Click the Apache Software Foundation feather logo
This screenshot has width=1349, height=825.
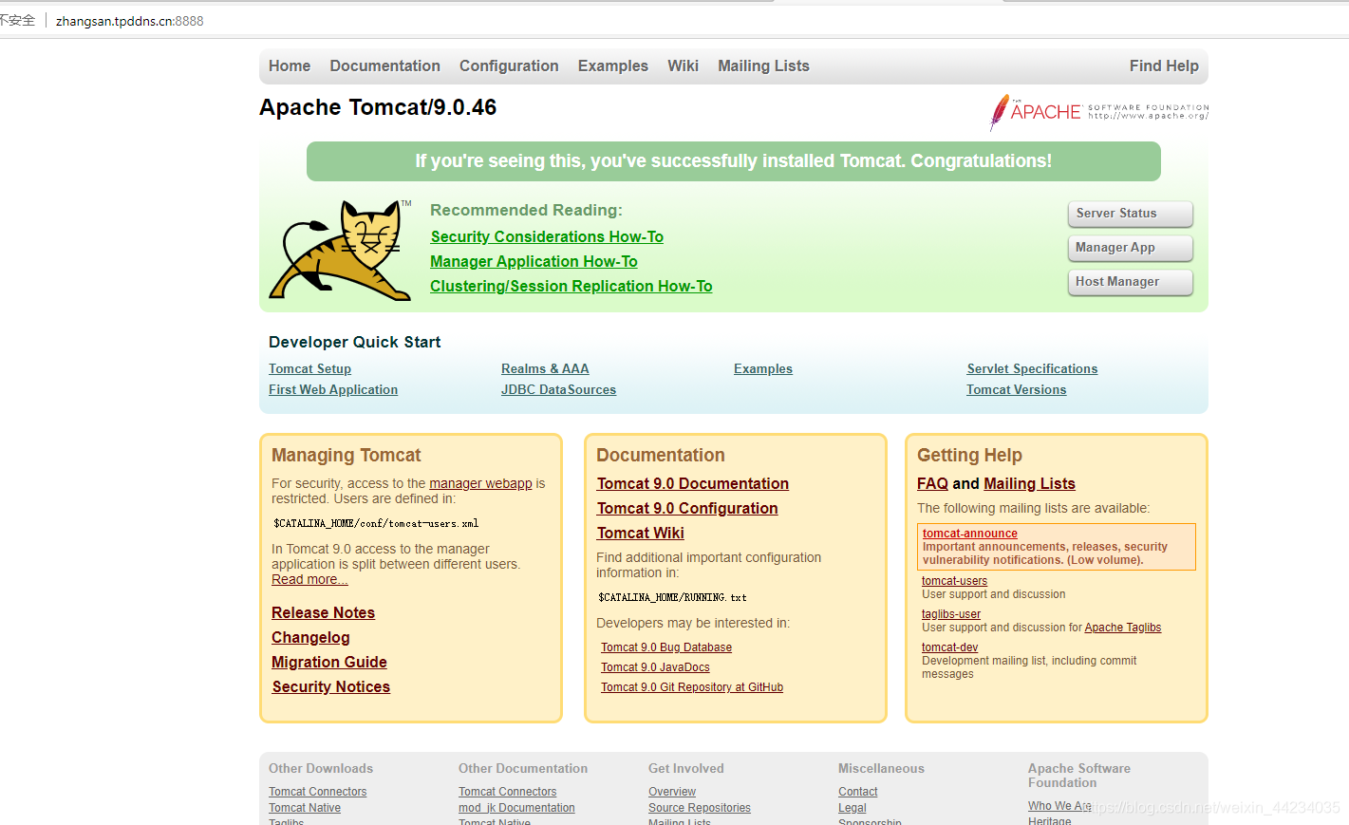[x=1098, y=112]
